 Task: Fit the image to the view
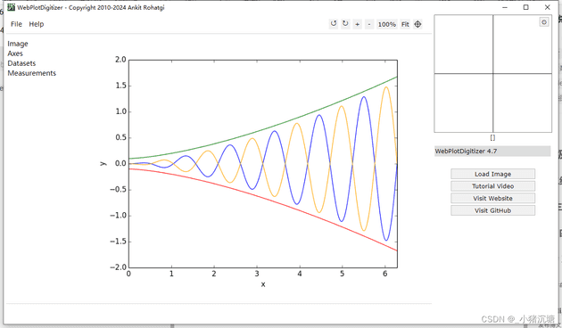coord(405,24)
